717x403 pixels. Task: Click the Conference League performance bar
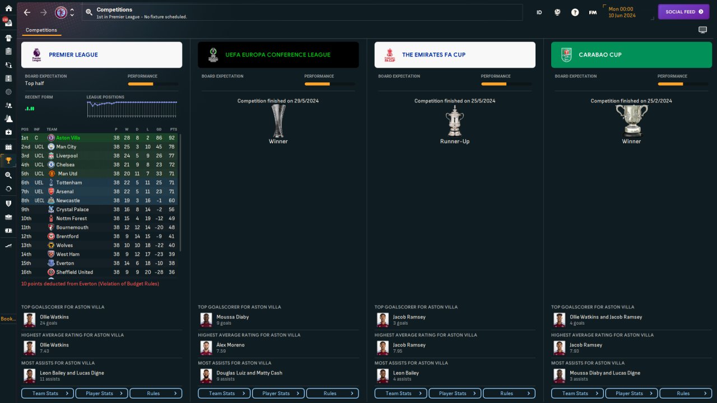329,84
